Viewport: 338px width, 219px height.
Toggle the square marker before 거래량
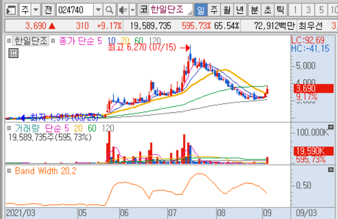click(x=9, y=128)
